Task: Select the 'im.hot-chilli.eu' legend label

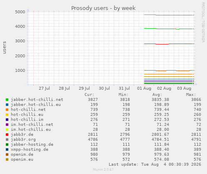Action: click(x=31, y=130)
